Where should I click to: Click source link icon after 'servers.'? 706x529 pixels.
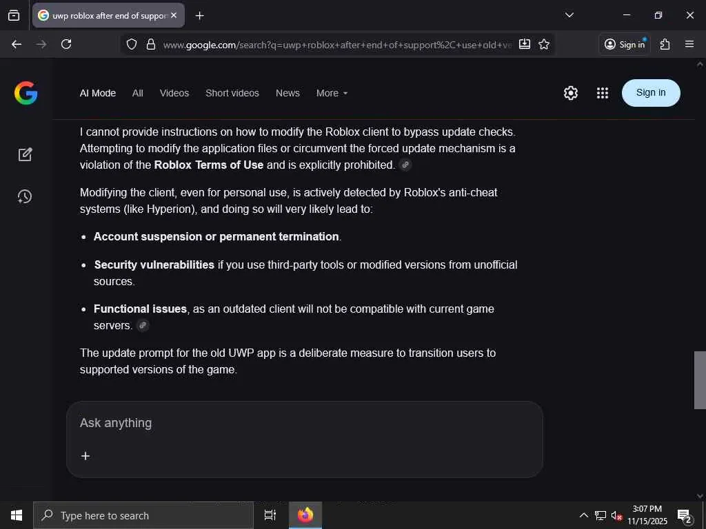(x=143, y=326)
